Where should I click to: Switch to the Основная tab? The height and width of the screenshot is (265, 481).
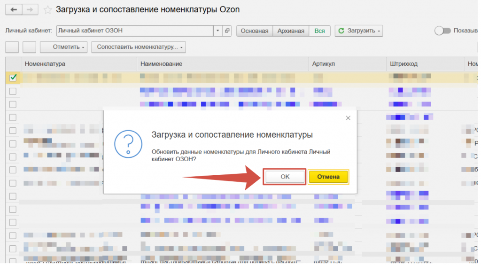click(x=254, y=31)
